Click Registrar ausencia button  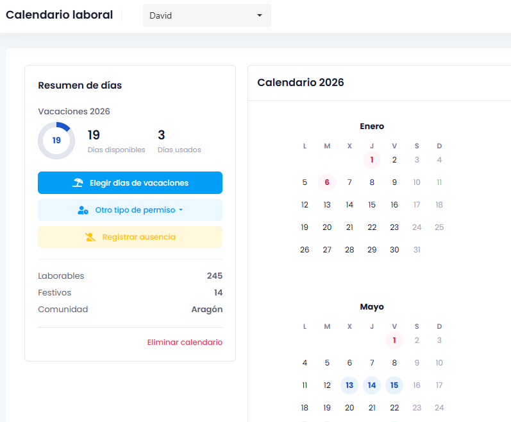130,237
